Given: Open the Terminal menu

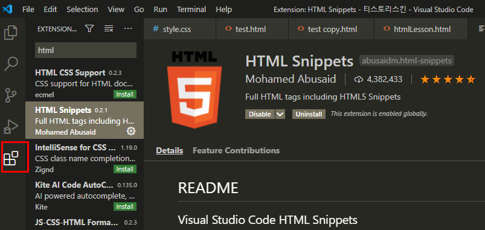Looking at the screenshot, I should (191, 9).
